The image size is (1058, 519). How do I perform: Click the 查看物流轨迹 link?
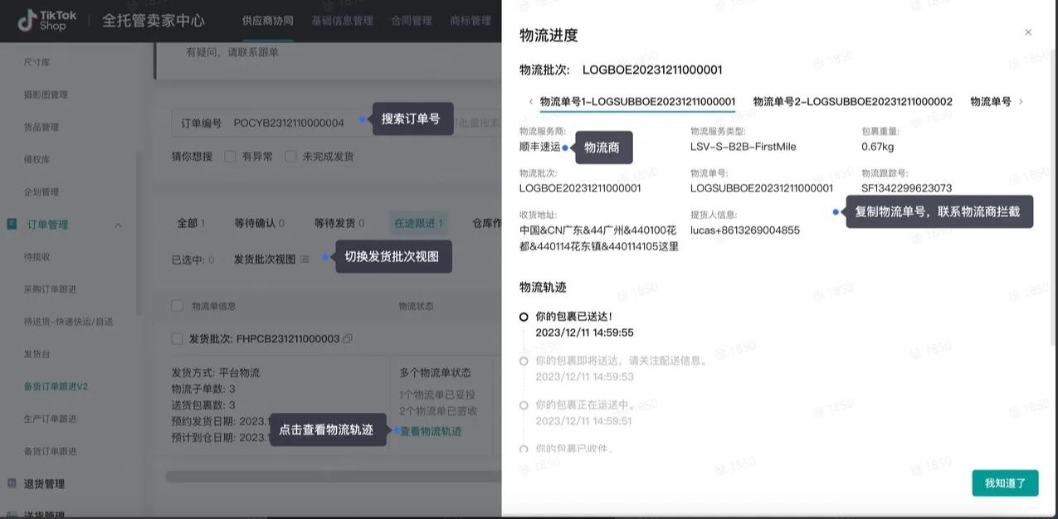pos(431,431)
